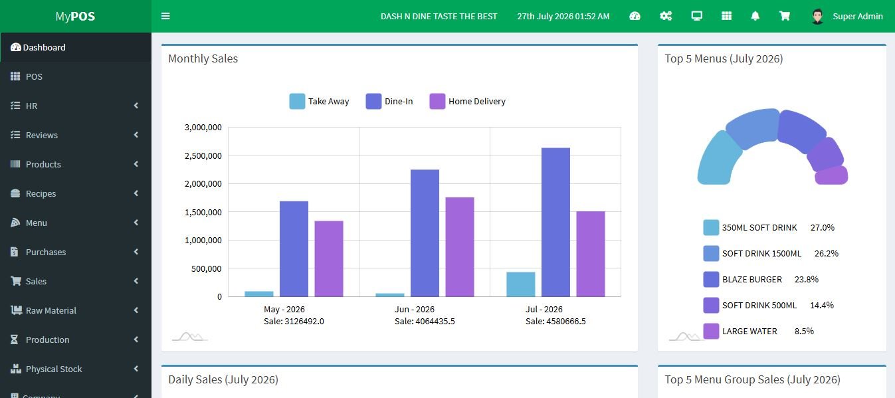895x398 pixels.
Task: Click the Sales cart icon in sidebar
Action: point(16,281)
